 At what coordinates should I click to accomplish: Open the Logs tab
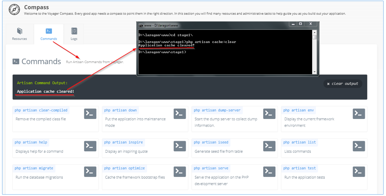click(74, 34)
